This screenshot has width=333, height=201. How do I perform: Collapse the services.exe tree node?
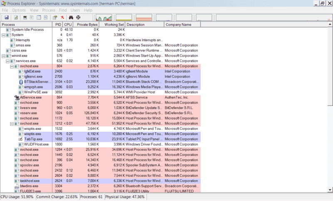tap(7, 61)
